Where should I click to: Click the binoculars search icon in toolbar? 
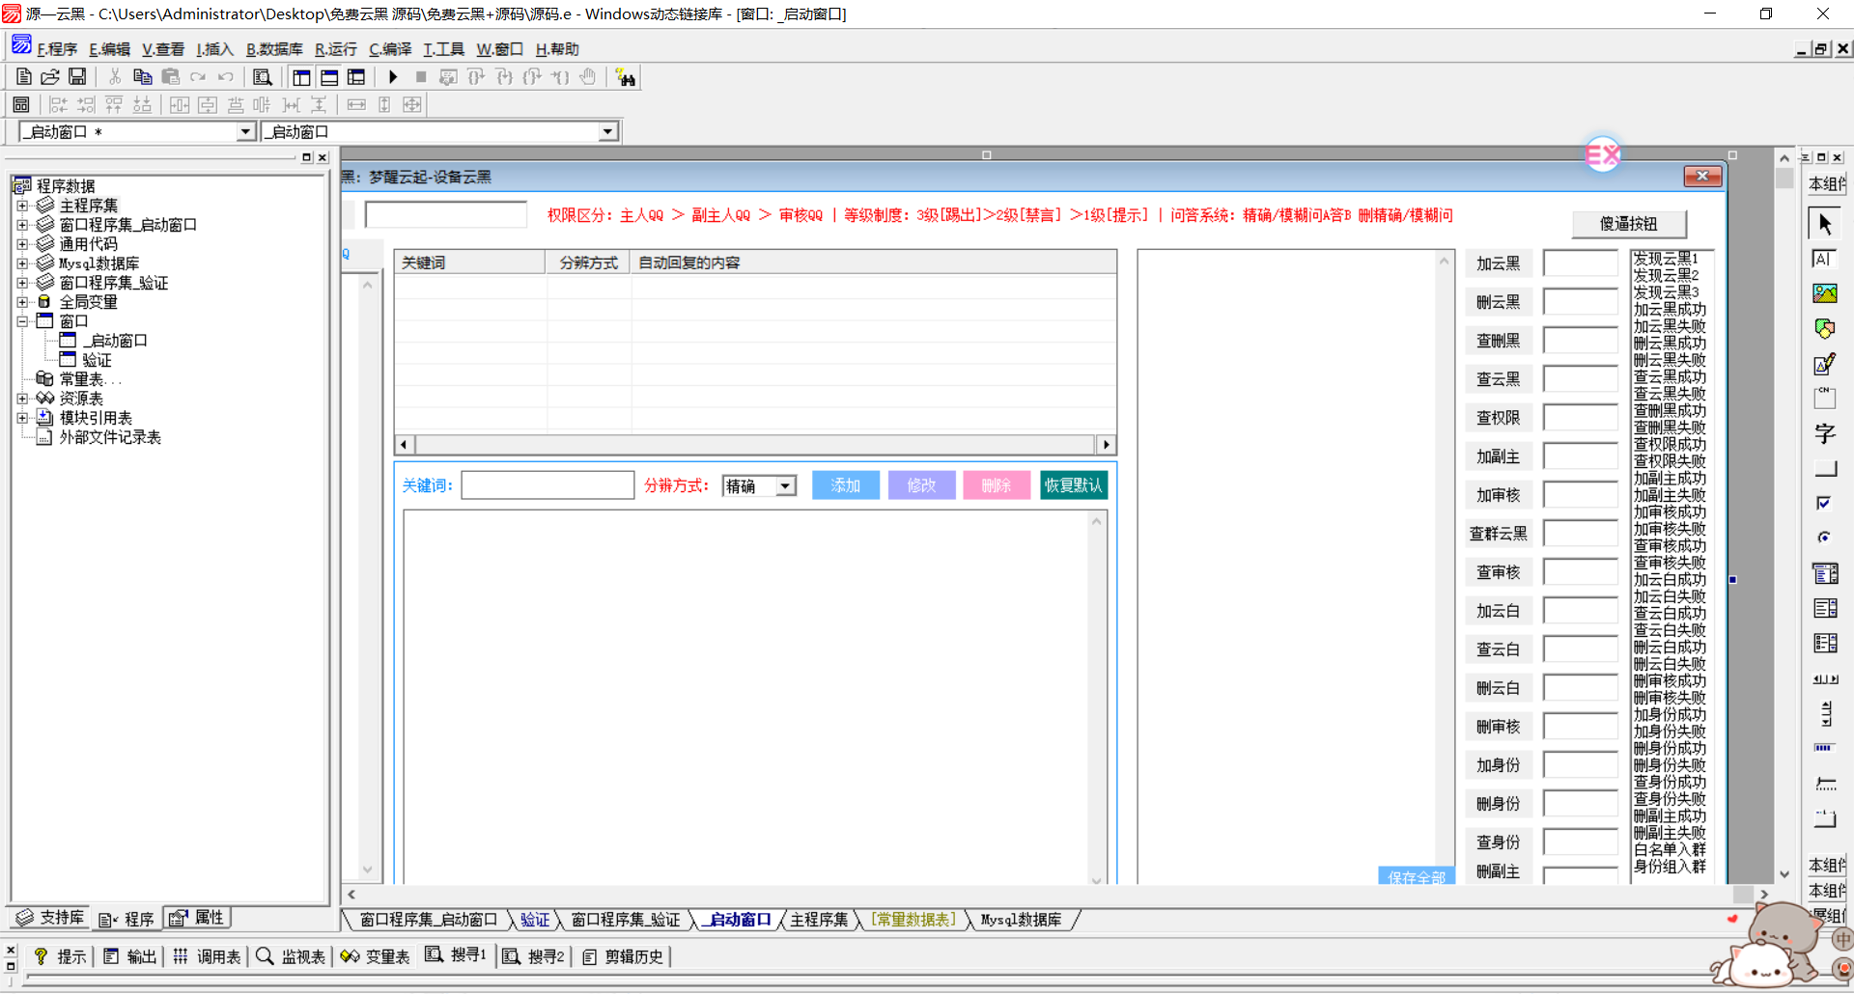(x=626, y=78)
